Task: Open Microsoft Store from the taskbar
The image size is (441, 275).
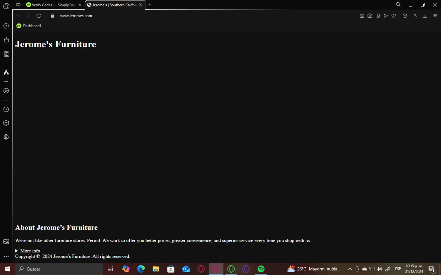Action: click(171, 269)
